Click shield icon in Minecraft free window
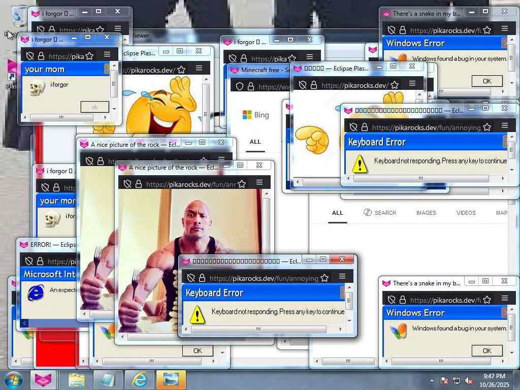Image resolution: width=520 pixels, height=390 pixels. 240,87
